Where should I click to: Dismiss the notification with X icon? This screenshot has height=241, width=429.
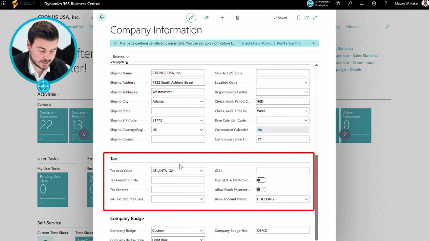(x=115, y=43)
